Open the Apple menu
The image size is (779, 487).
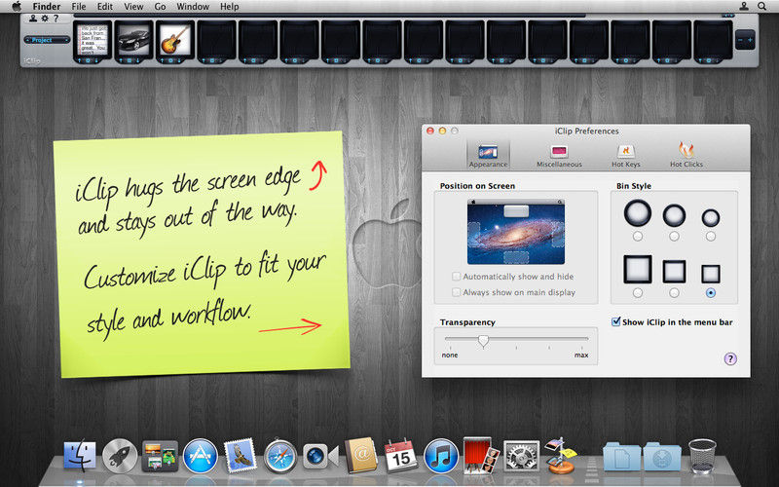[x=17, y=7]
